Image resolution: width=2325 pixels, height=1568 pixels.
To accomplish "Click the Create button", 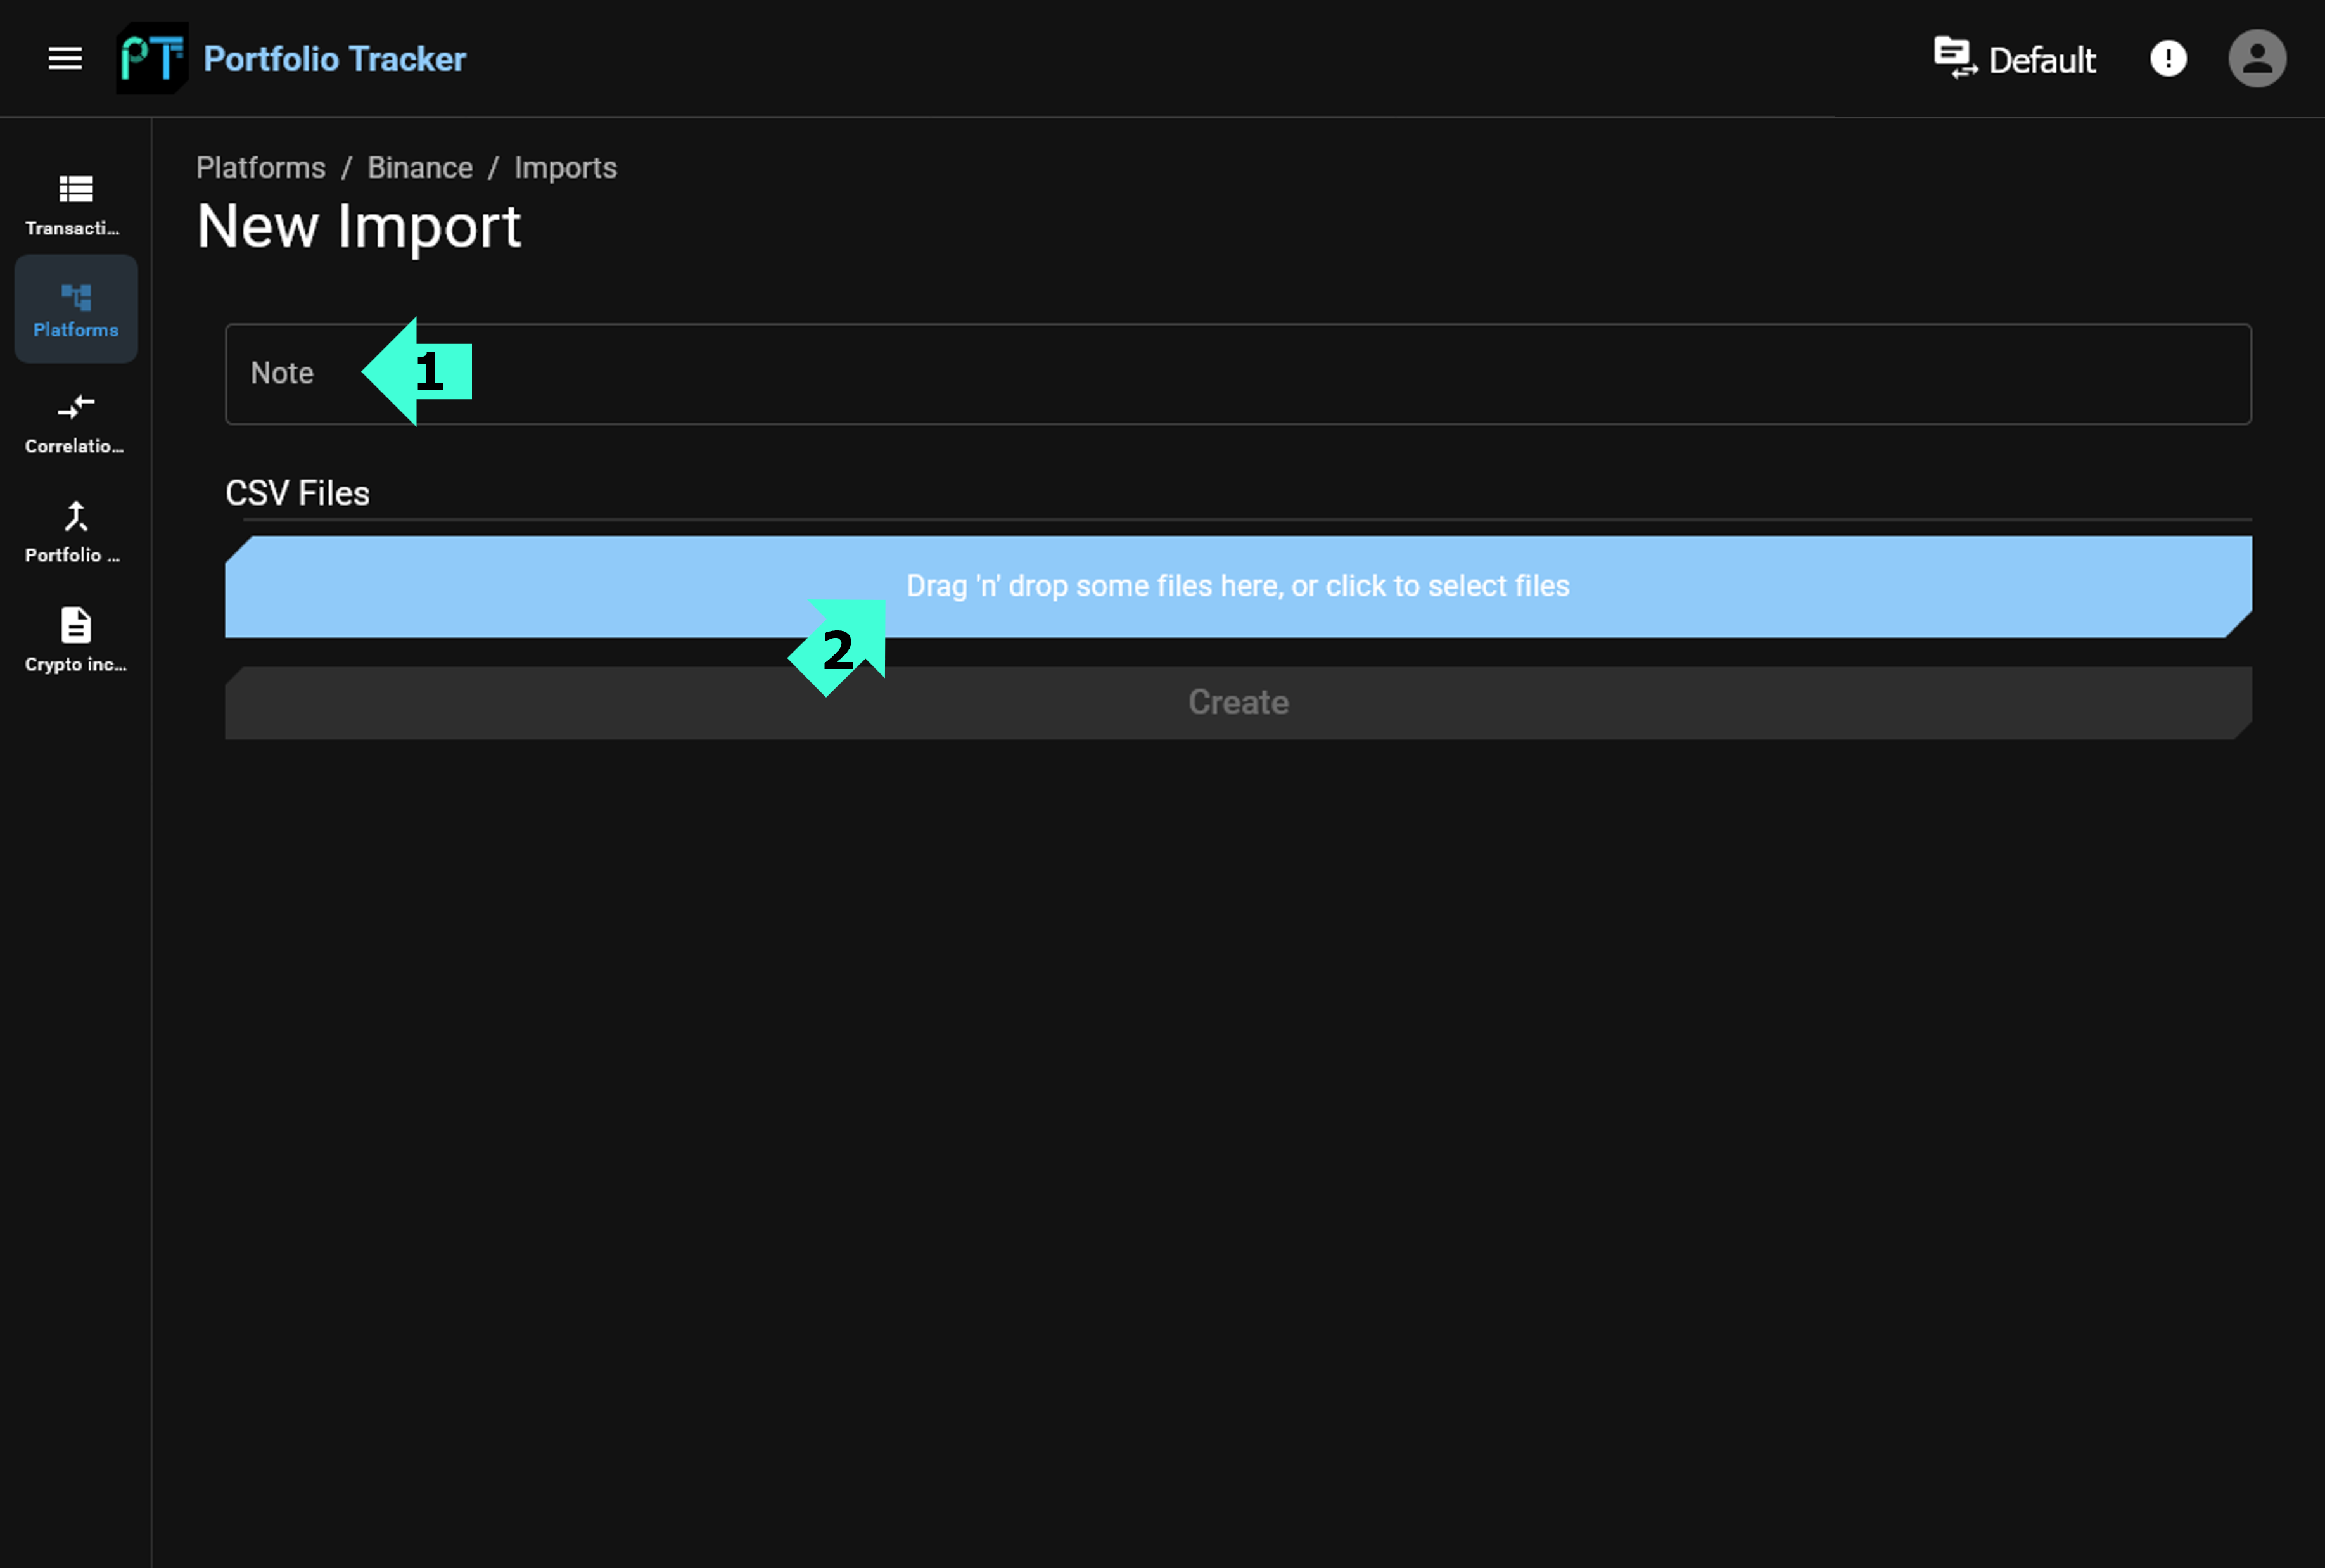I will click(1238, 703).
